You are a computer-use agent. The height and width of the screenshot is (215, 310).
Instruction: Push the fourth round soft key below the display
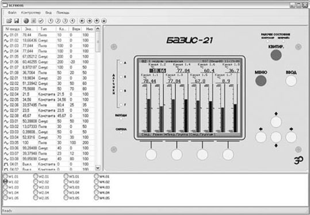[x=228, y=154]
